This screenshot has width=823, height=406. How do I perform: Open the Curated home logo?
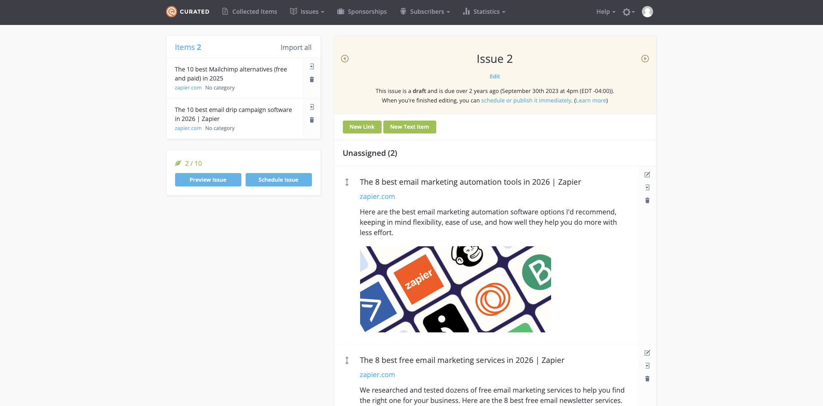point(188,12)
